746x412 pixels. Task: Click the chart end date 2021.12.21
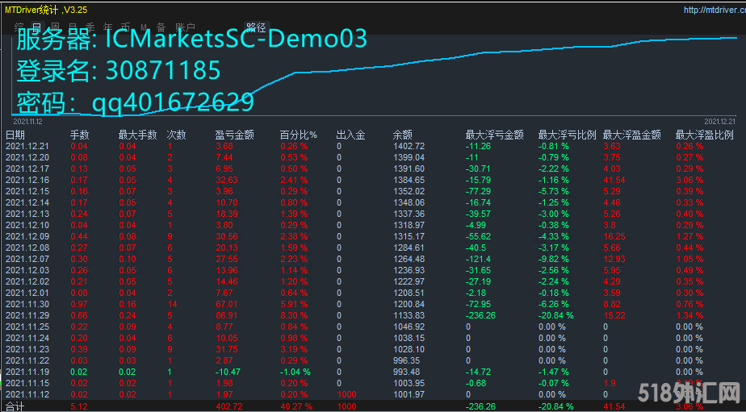(719, 121)
